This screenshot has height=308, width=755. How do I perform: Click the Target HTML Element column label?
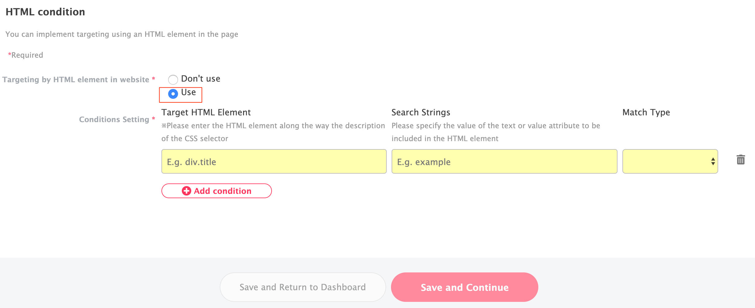206,112
